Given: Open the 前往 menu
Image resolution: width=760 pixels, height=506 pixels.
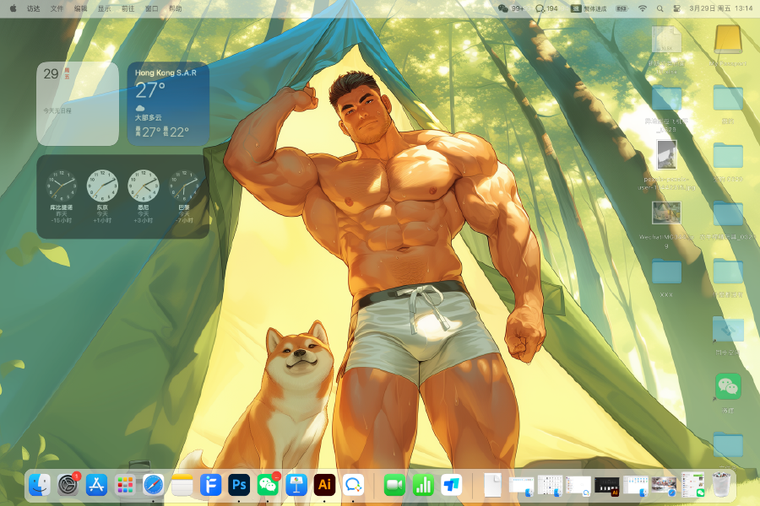Looking at the screenshot, I should pos(128,8).
